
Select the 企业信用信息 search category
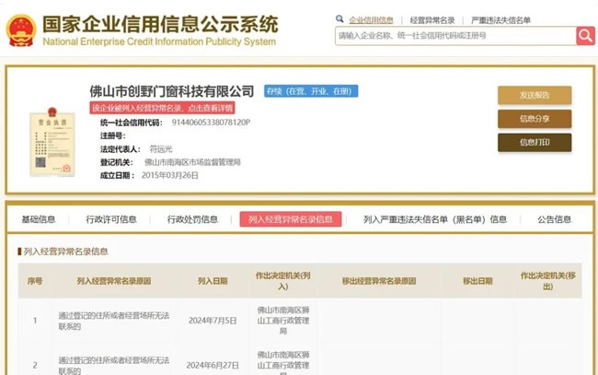[371, 20]
